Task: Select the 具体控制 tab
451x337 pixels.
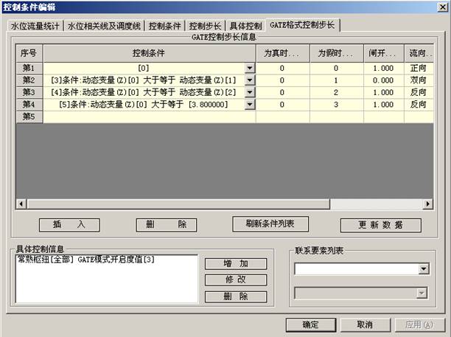Action: pyautogui.click(x=244, y=25)
